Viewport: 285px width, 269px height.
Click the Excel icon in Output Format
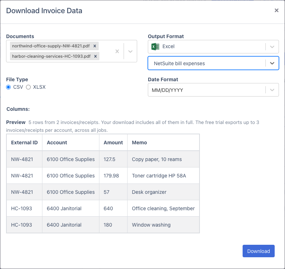pyautogui.click(x=155, y=47)
